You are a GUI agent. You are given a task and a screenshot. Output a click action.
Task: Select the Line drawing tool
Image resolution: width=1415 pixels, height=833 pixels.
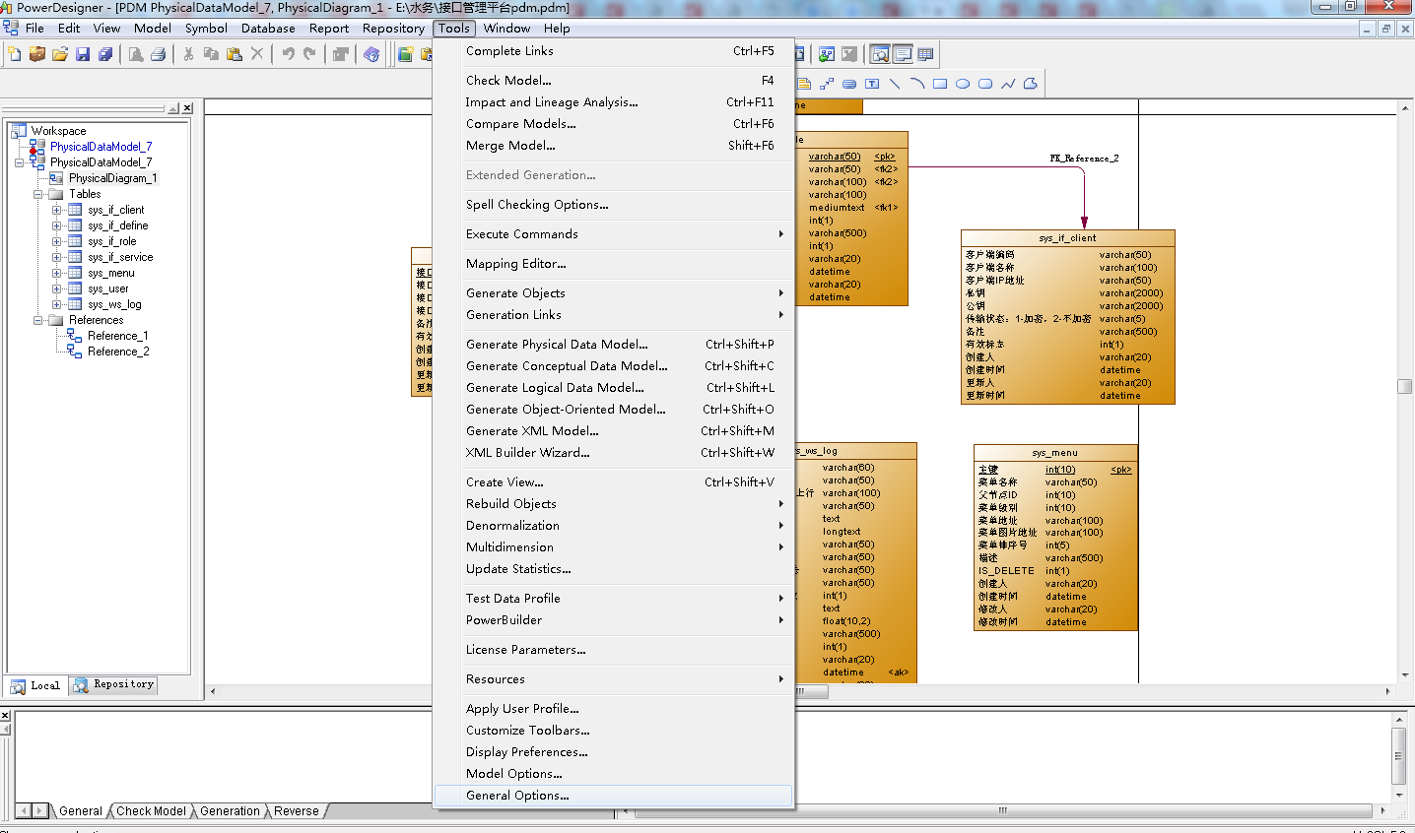tap(896, 83)
